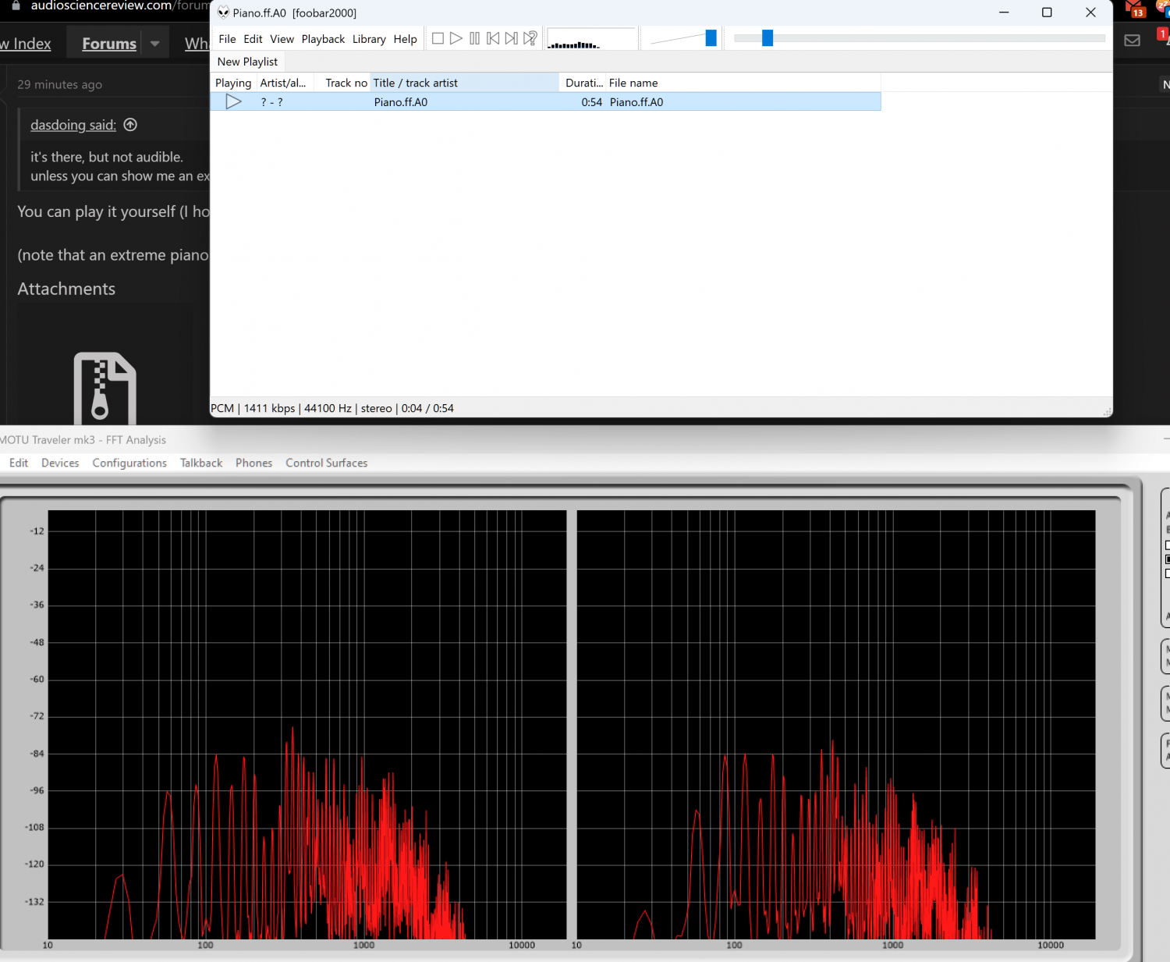Open Talkback menu in MOTU window
The image size is (1170, 962).
click(x=201, y=463)
